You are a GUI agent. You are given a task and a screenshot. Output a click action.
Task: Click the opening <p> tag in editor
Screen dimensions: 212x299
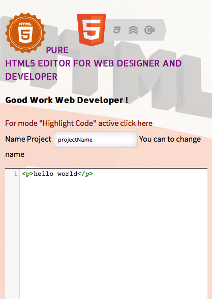coord(28,174)
